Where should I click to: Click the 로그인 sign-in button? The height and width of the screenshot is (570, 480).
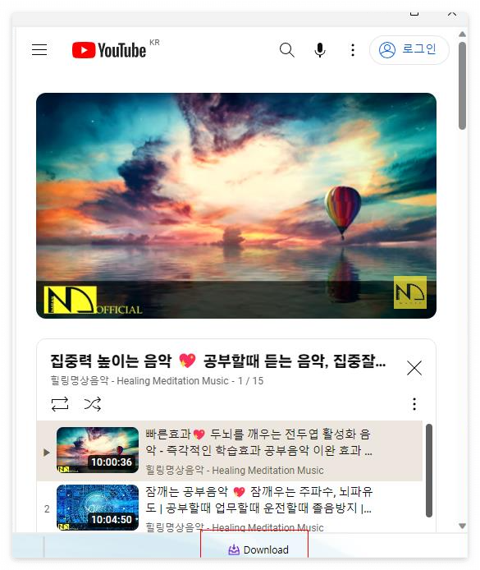(409, 50)
